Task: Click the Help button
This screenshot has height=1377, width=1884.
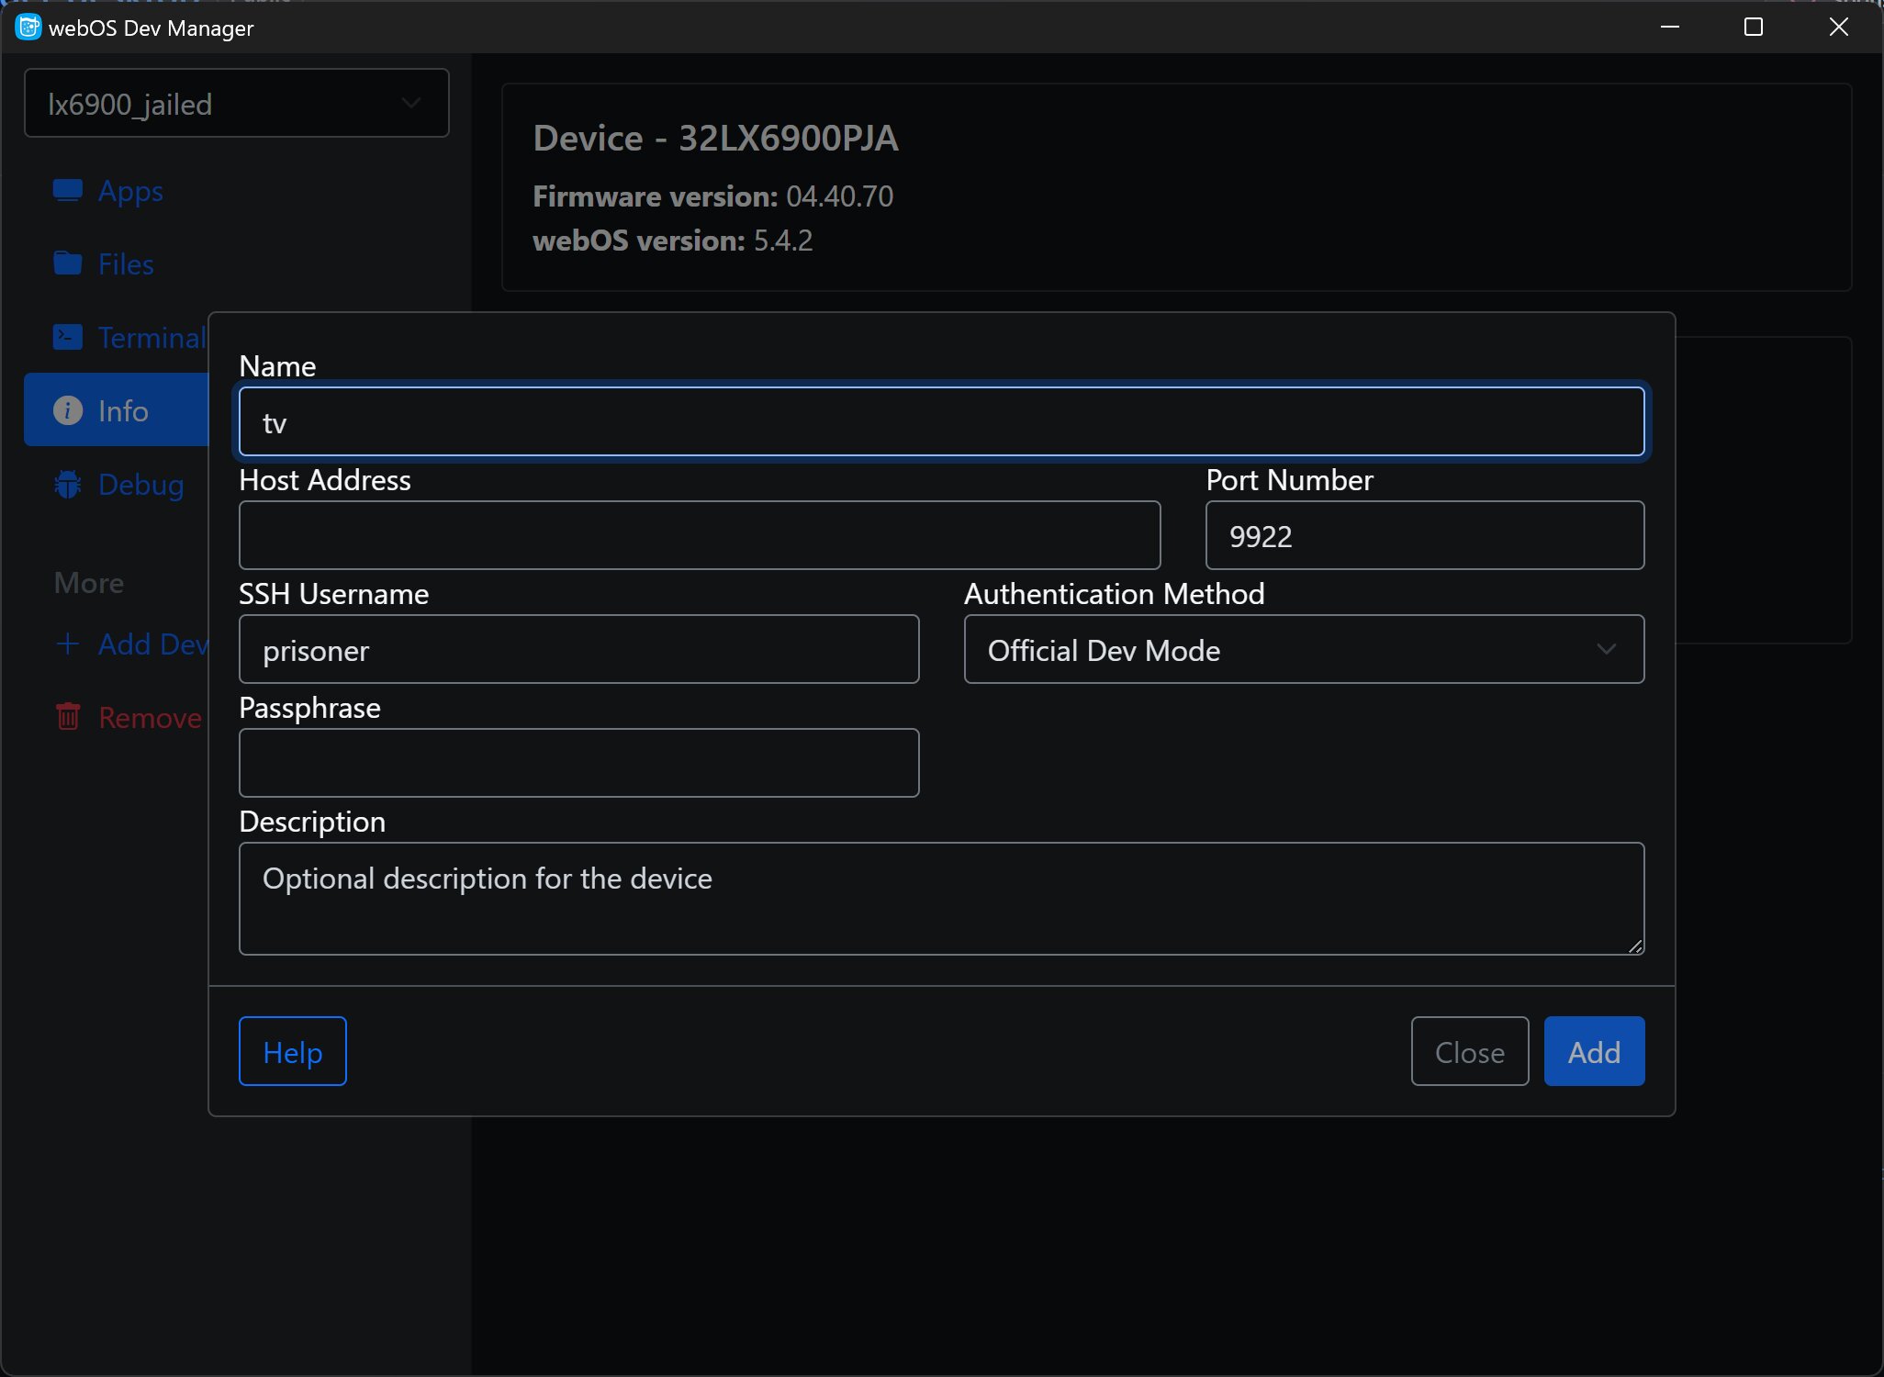Action: pyautogui.click(x=292, y=1051)
